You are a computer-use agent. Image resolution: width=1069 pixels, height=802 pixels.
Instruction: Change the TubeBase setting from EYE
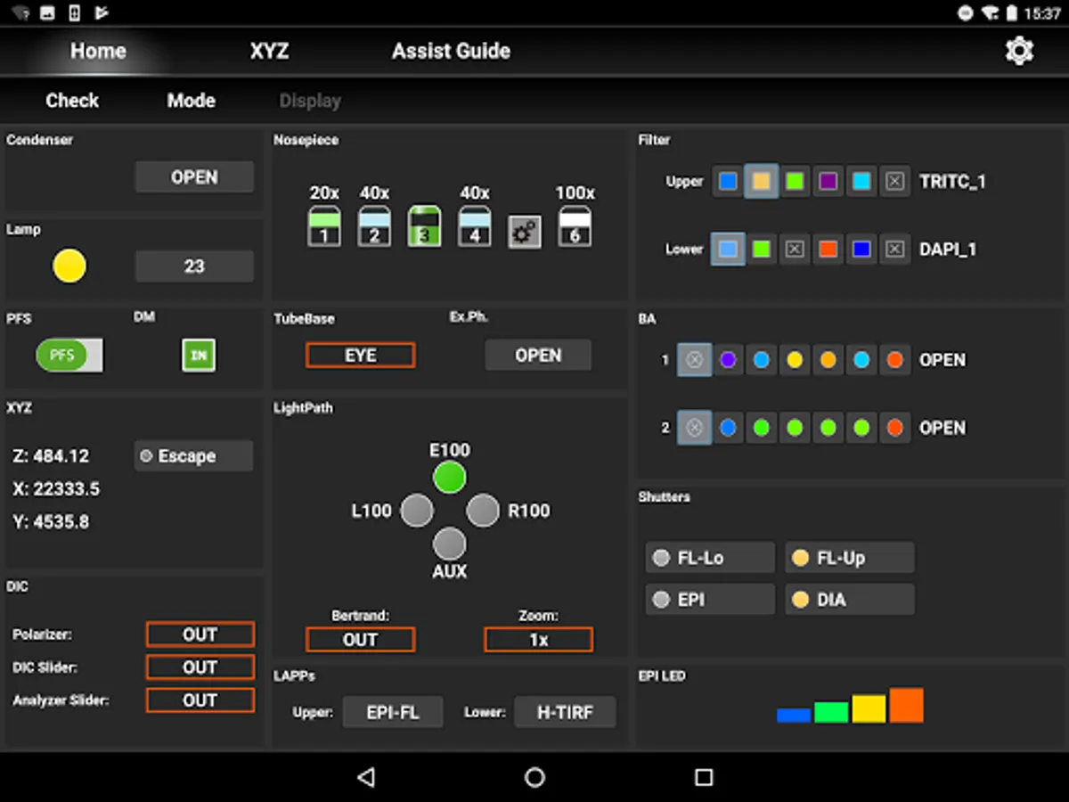pyautogui.click(x=360, y=355)
